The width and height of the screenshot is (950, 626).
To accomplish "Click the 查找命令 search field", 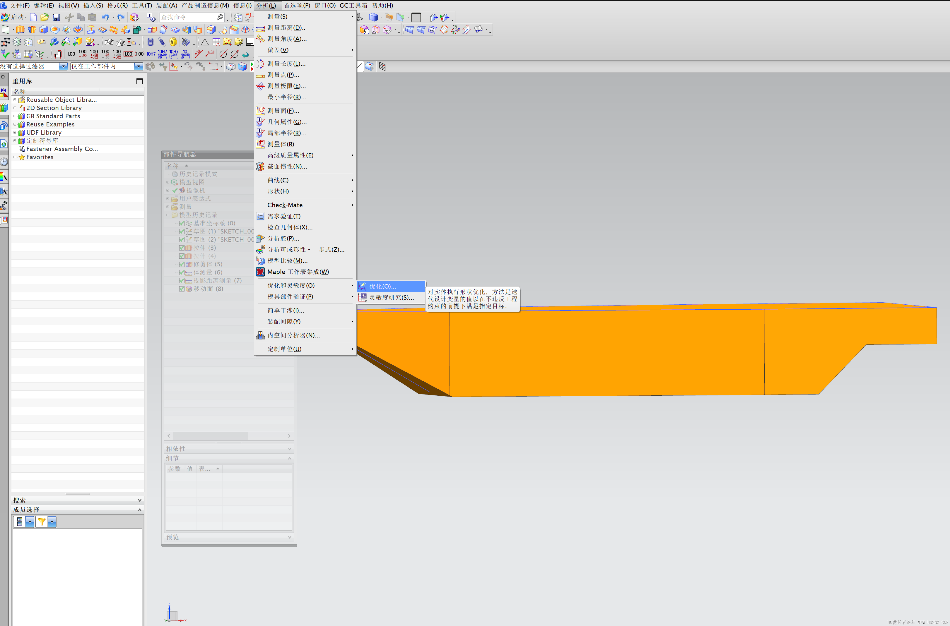I will tap(192, 17).
